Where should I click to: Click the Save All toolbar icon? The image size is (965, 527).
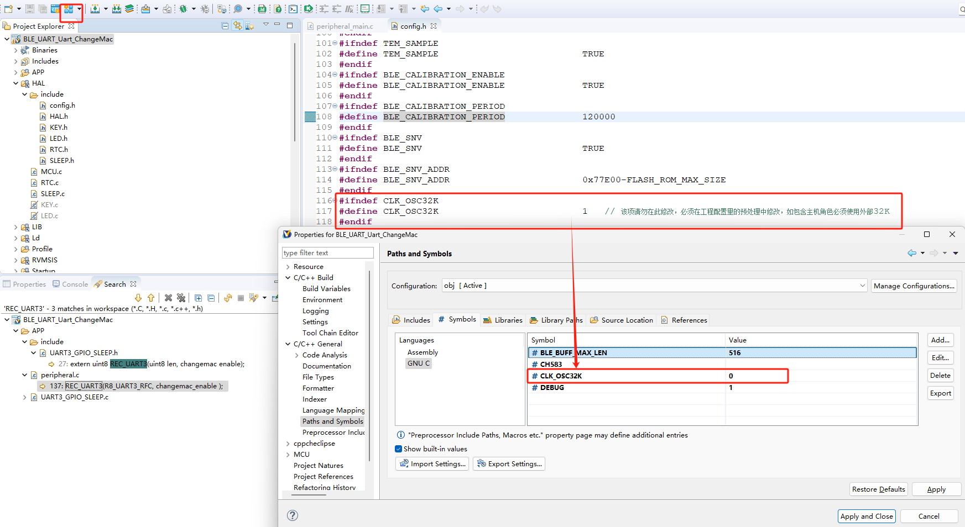pyautogui.click(x=43, y=9)
